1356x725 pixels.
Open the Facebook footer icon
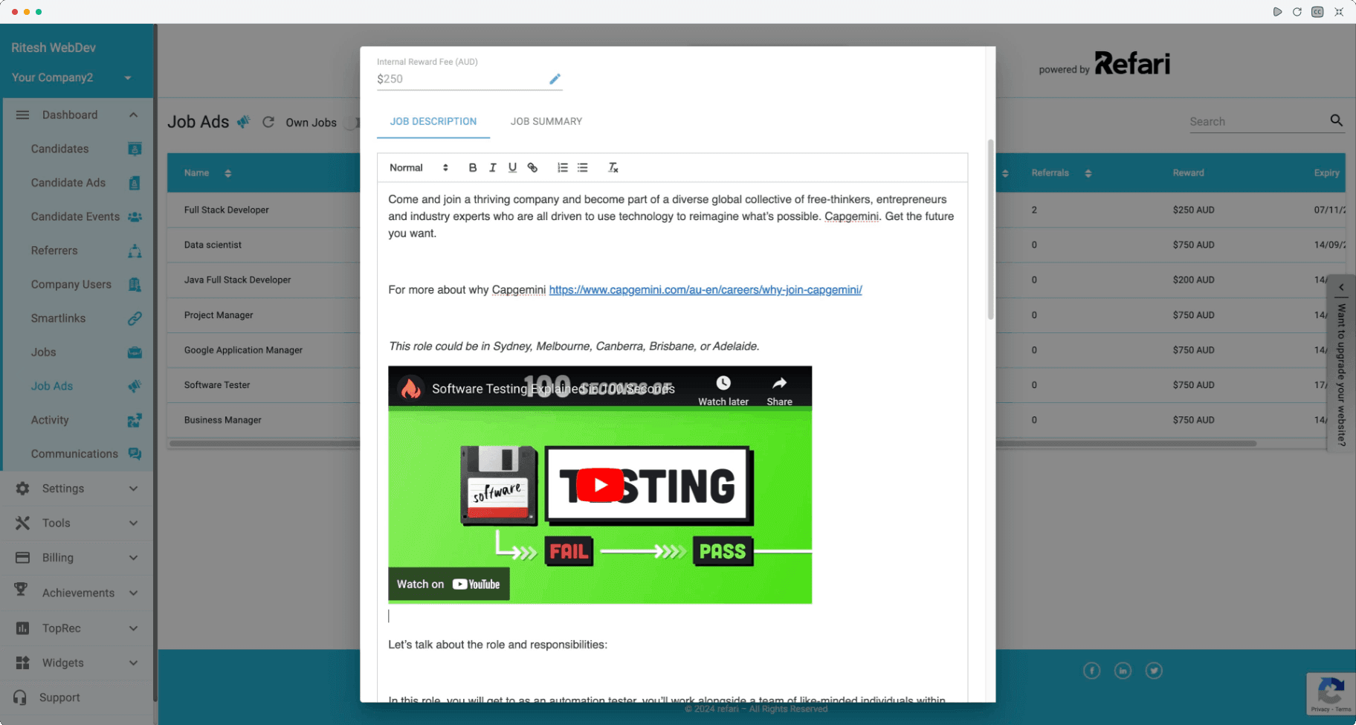click(x=1091, y=671)
